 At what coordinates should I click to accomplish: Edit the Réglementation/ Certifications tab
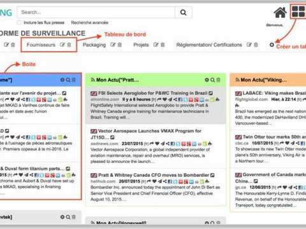pyautogui.click(x=249, y=45)
